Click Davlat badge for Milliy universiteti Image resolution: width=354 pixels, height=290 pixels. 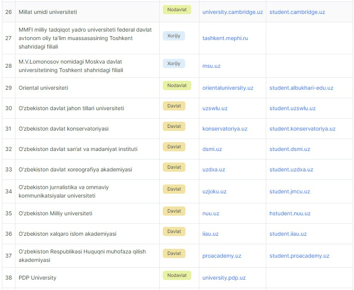[174, 211]
